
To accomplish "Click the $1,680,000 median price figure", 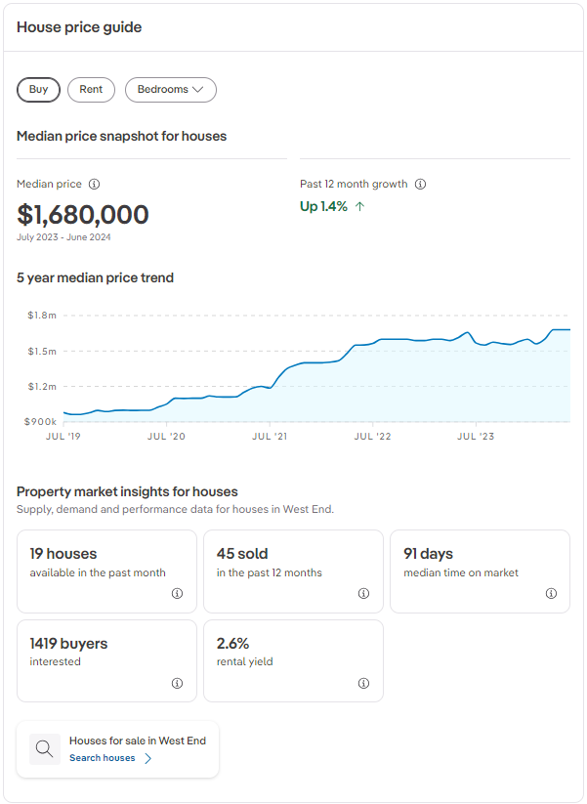I will coord(83,215).
